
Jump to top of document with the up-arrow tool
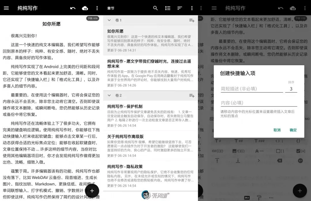[x=217, y=161]
